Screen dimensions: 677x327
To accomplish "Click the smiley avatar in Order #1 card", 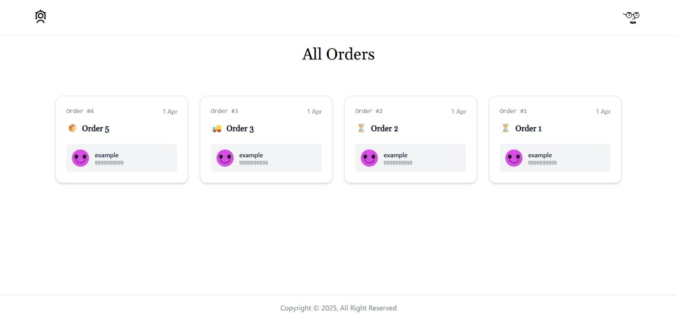I will point(514,158).
